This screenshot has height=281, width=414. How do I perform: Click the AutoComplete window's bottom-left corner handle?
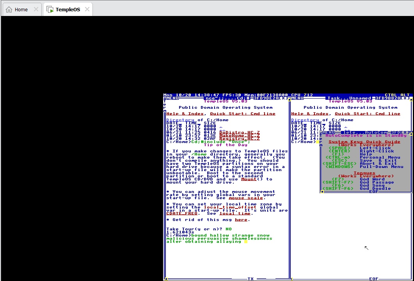point(322,192)
